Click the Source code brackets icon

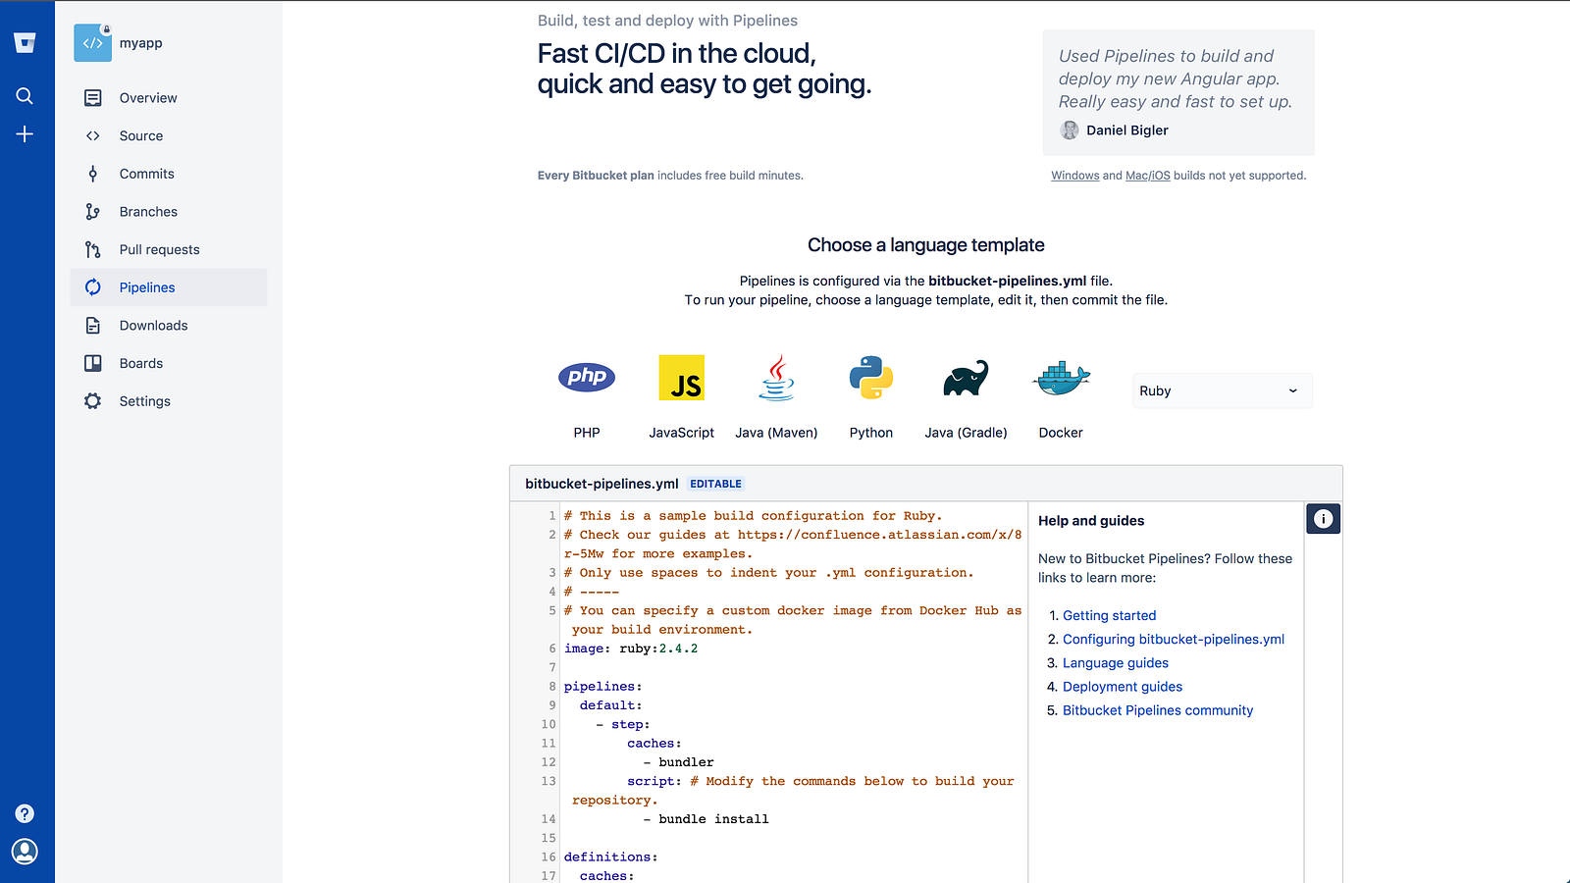point(93,136)
